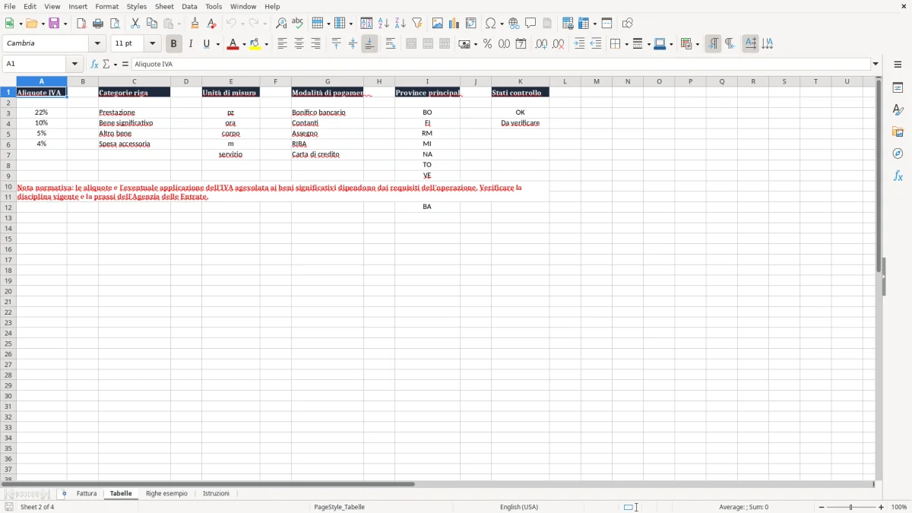Open the sidebar Navigator compass icon
This screenshot has width=912, height=513.
pyautogui.click(x=898, y=154)
